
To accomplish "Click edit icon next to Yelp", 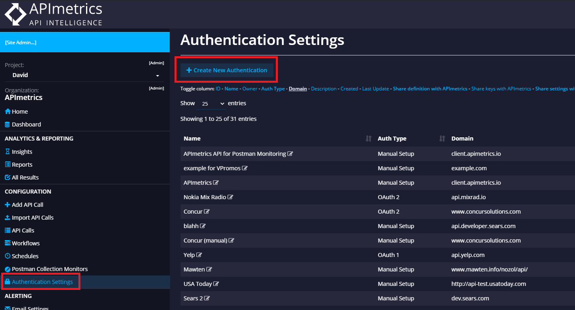I will [199, 255].
